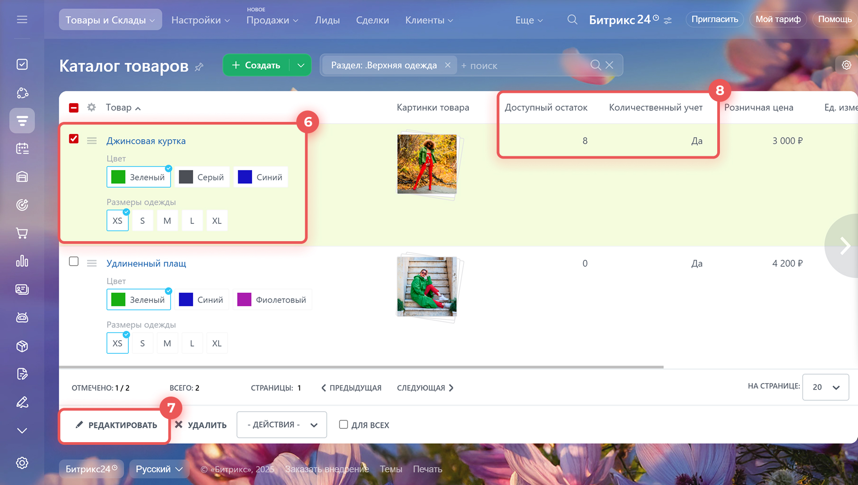Uncheck the Джинсовая куртка row checkbox
This screenshot has width=858, height=485.
coord(74,139)
